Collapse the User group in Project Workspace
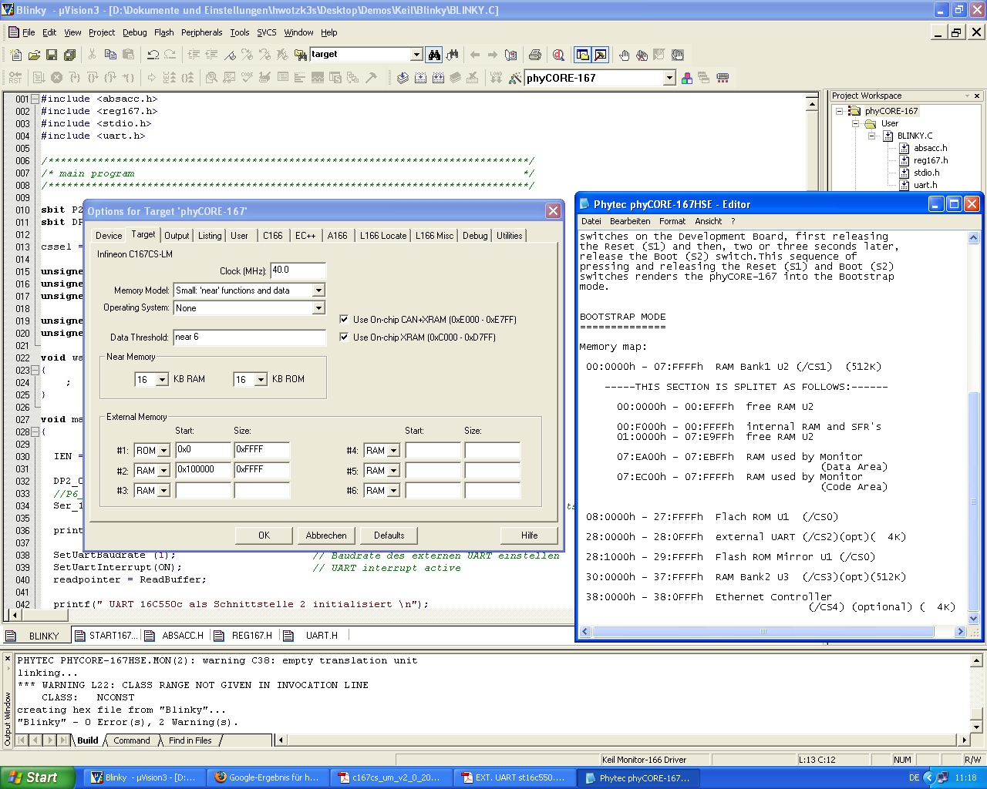 (855, 123)
